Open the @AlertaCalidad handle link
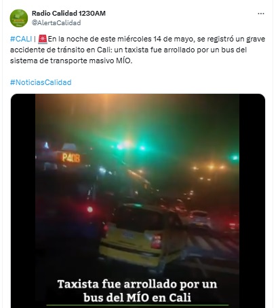Screen dimensions: 280x308 (x=56, y=22)
